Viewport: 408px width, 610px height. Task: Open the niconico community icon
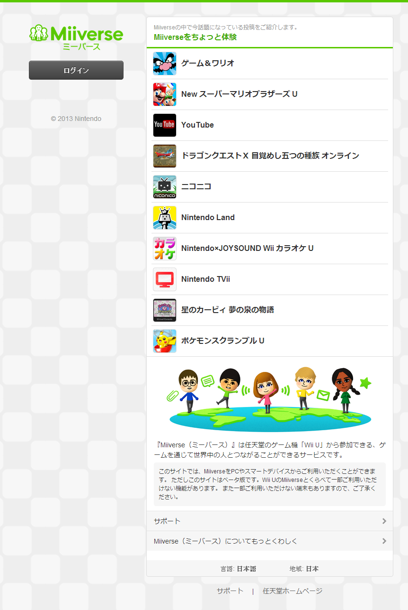pos(165,187)
